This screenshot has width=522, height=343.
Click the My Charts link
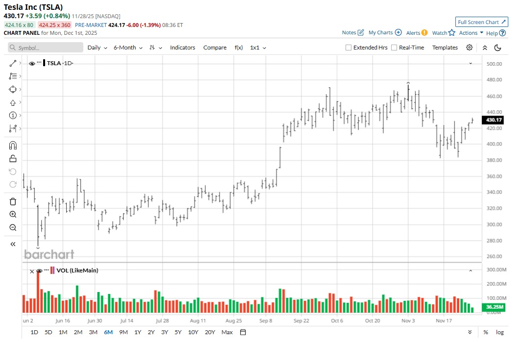[380, 32]
